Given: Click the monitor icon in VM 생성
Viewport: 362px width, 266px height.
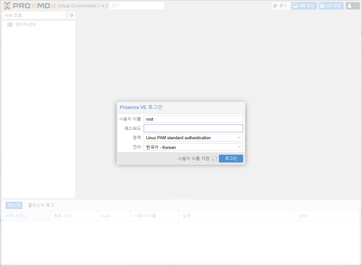Looking at the screenshot, I should tap(295, 6).
